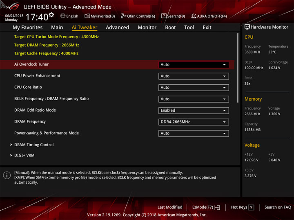Image resolution: width=294 pixels, height=220 pixels.
Task: Click Target Cache Frequency : 4000MHz text
Action: [x=46, y=53]
